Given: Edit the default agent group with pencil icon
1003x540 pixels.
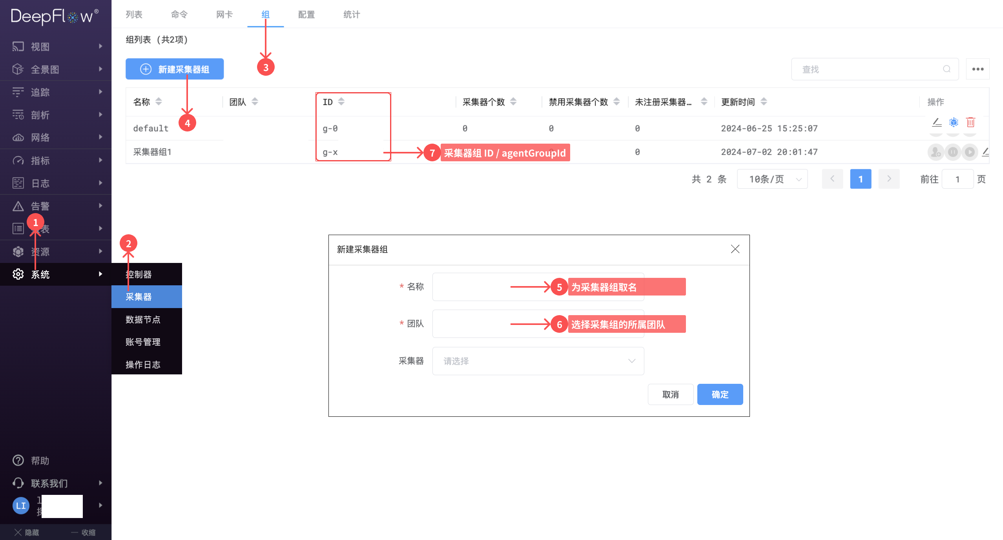Looking at the screenshot, I should pos(937,122).
